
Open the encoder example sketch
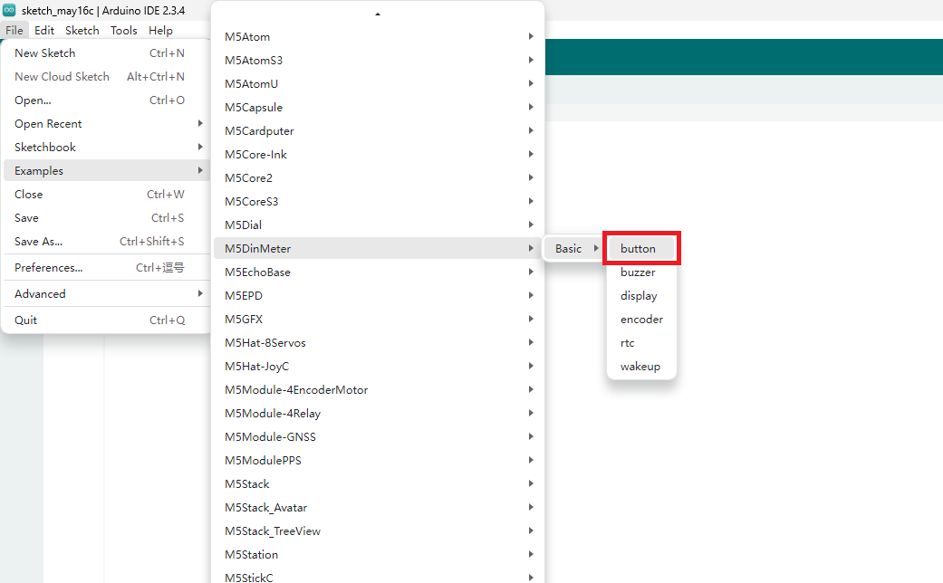[x=641, y=320]
